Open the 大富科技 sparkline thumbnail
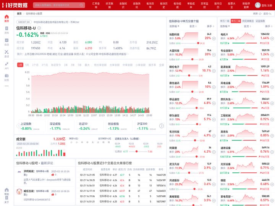 click(x=190, y=52)
